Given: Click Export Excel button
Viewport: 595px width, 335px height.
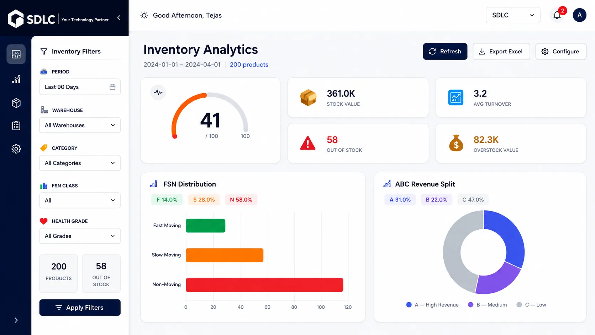Looking at the screenshot, I should tap(501, 52).
